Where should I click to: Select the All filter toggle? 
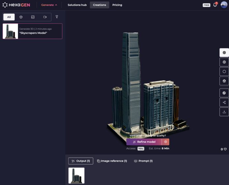9,17
